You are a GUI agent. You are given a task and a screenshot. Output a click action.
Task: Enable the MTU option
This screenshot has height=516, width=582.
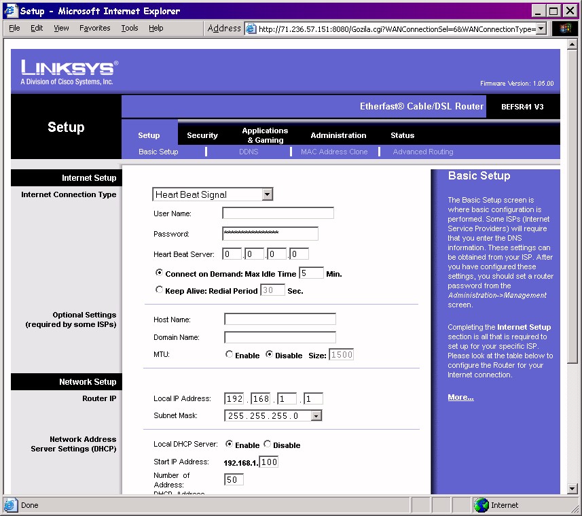pyautogui.click(x=230, y=355)
